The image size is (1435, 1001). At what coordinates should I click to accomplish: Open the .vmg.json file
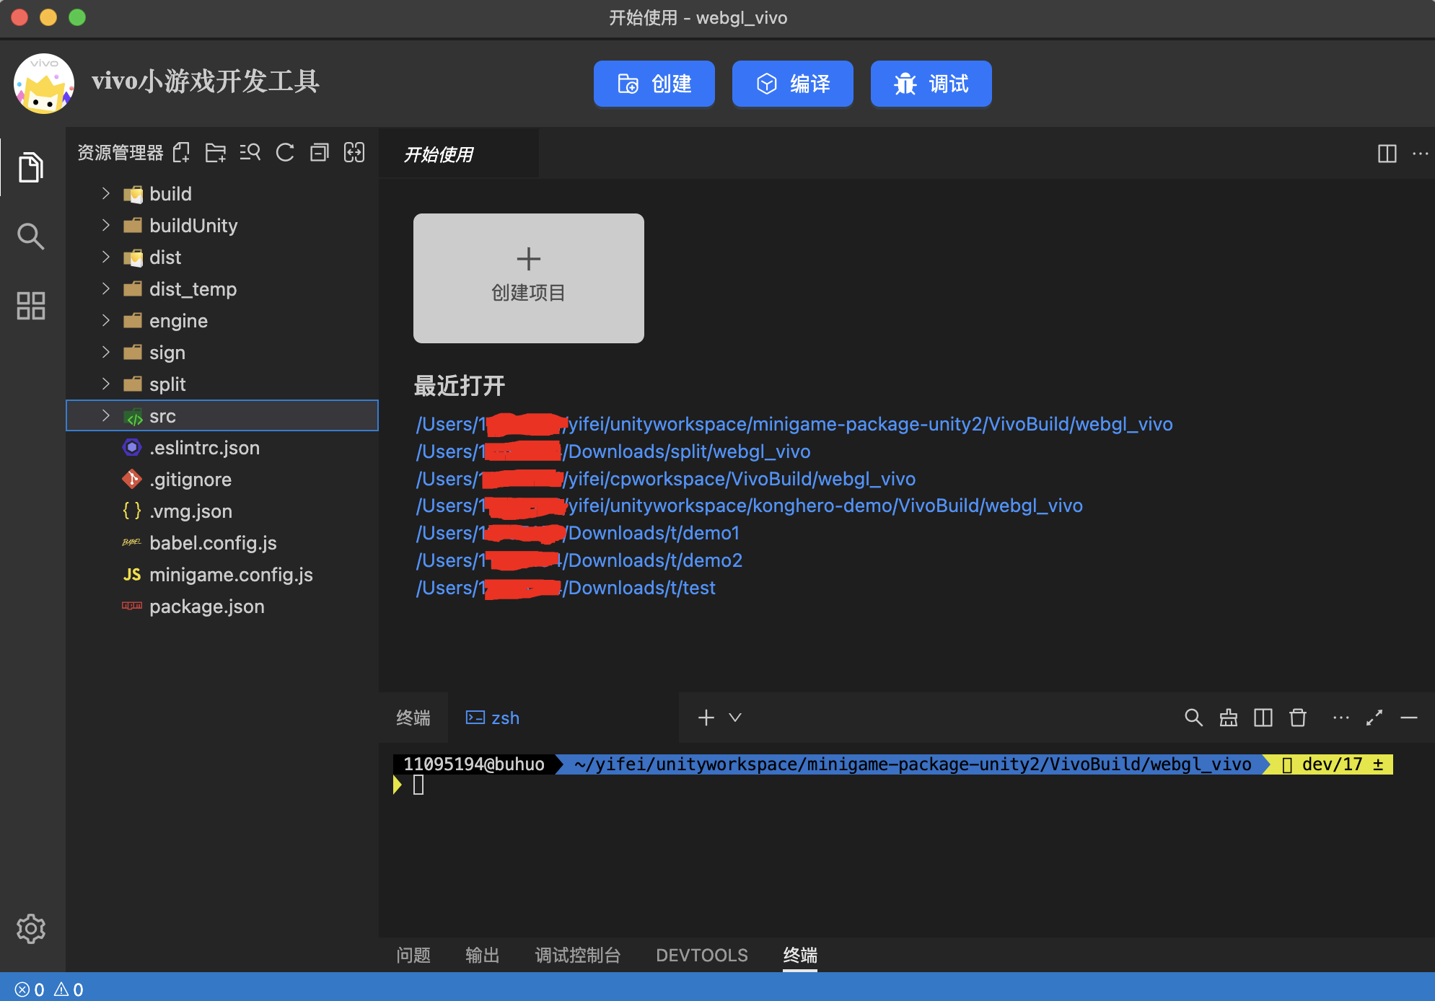pyautogui.click(x=222, y=511)
